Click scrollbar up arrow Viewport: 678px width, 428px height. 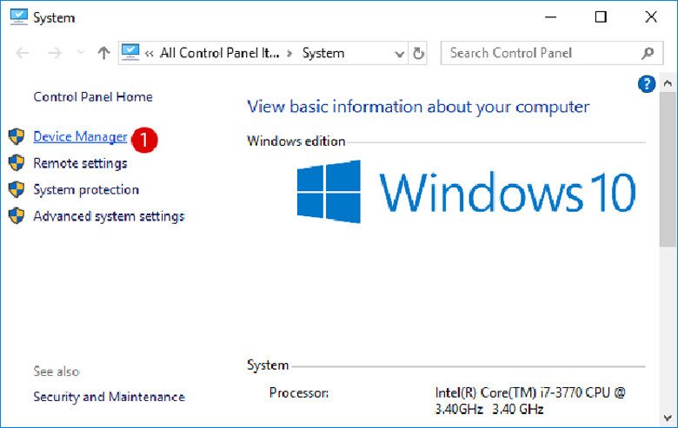[668, 83]
